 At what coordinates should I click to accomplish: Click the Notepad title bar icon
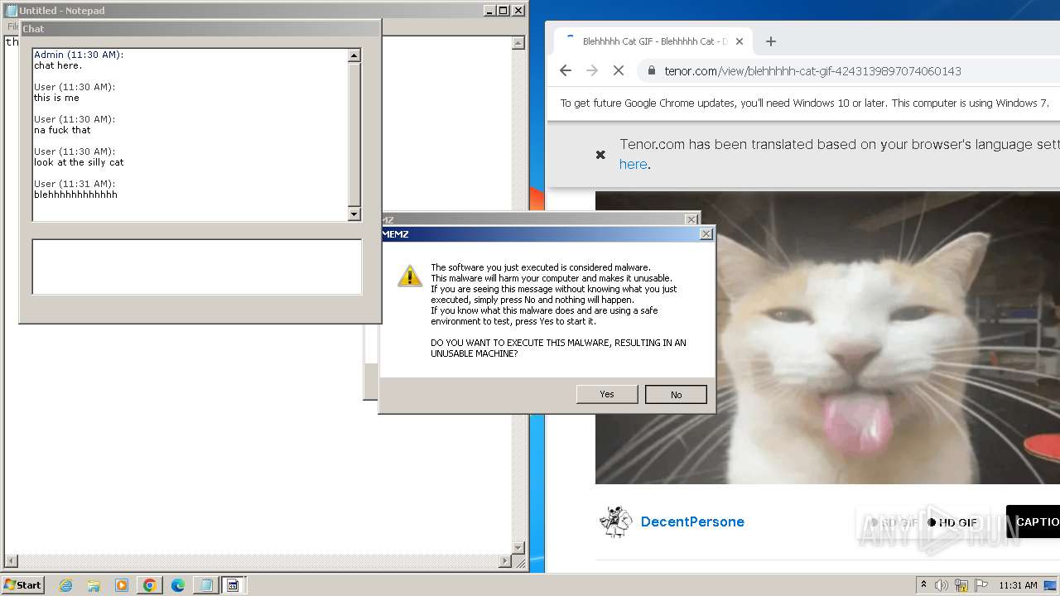pos(12,11)
